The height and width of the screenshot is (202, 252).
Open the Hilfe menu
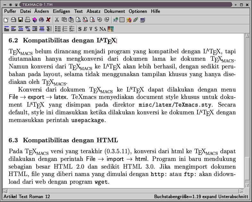pos(155,11)
